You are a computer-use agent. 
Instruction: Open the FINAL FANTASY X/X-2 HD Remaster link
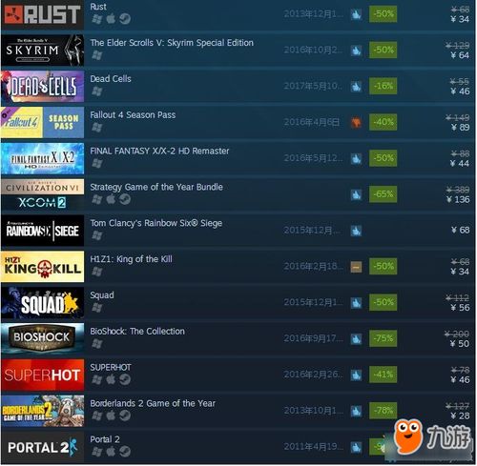pos(159,151)
